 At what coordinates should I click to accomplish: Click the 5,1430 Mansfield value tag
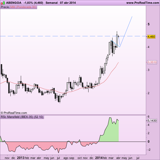(152, 121)
